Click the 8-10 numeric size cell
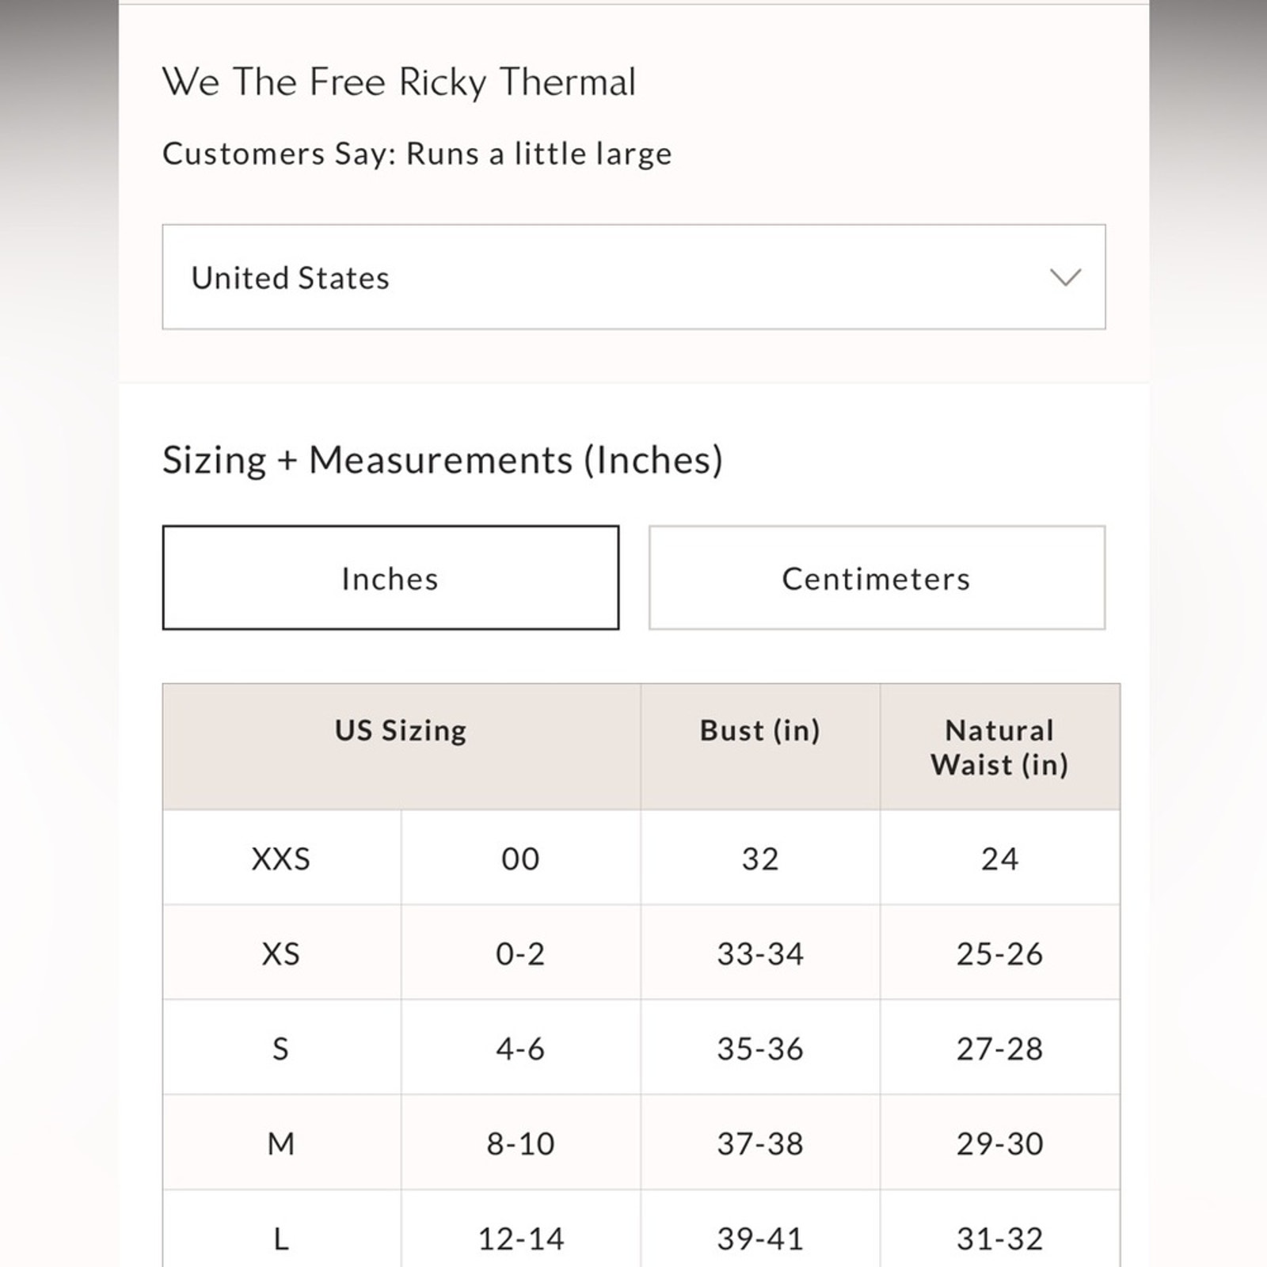Screen dimensions: 1267x1267 tap(521, 1143)
